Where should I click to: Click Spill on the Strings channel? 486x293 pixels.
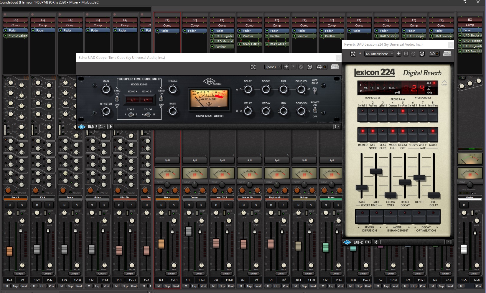point(304,160)
